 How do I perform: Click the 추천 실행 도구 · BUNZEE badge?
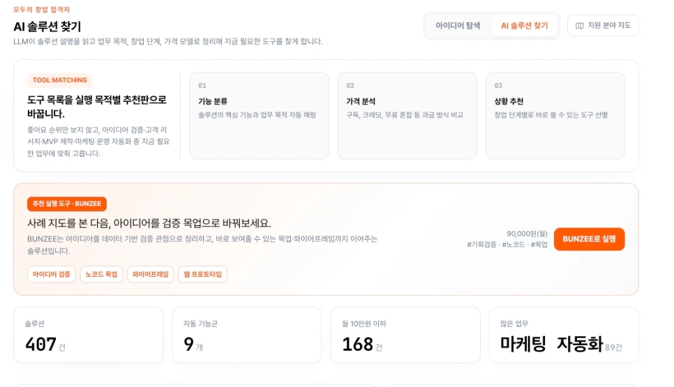point(66,204)
